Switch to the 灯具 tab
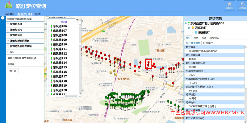The width and height of the screenshot is (247, 123). [x=196, y=38]
